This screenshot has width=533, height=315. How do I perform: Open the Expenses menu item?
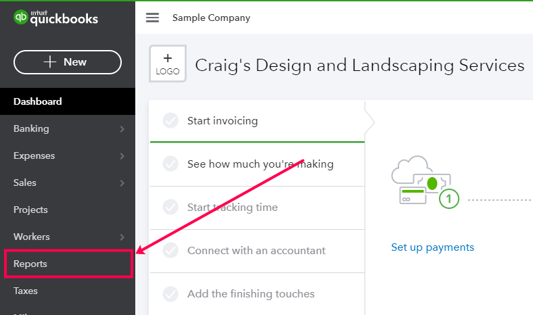tap(68, 155)
